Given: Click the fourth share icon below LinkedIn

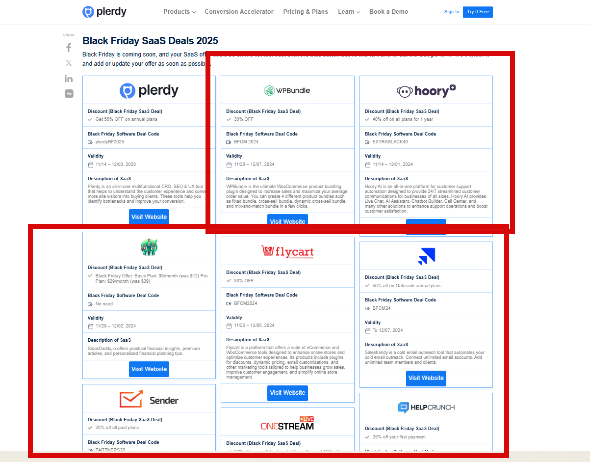Looking at the screenshot, I should [x=69, y=94].
